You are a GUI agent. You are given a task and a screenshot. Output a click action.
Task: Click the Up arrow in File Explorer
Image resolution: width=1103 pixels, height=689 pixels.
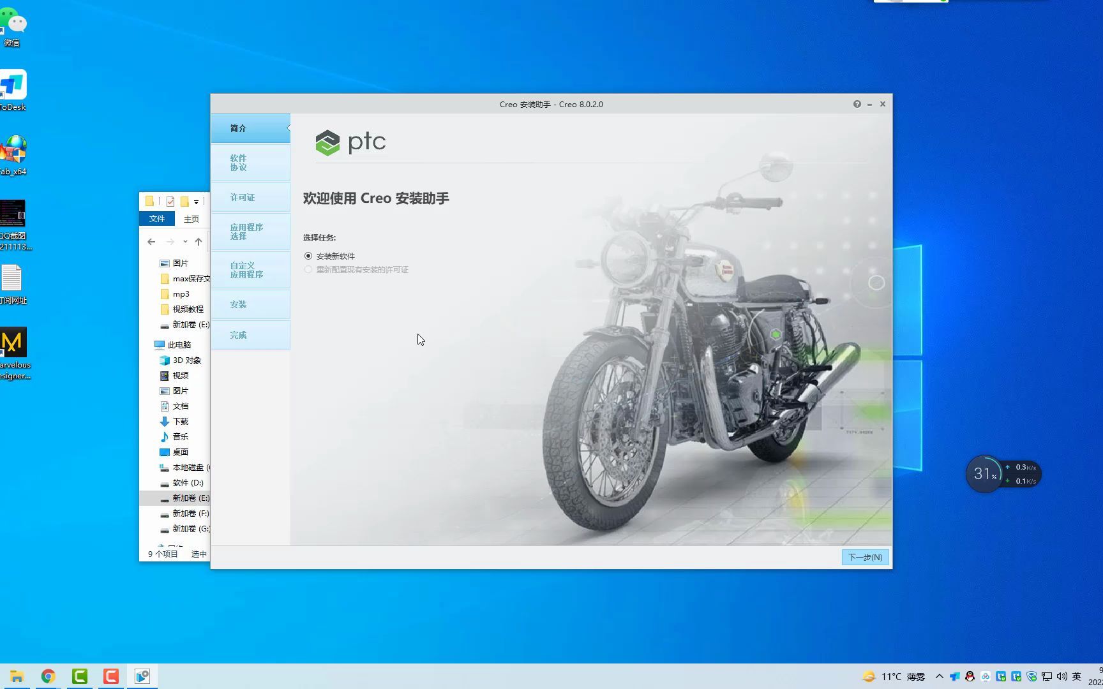(x=199, y=242)
